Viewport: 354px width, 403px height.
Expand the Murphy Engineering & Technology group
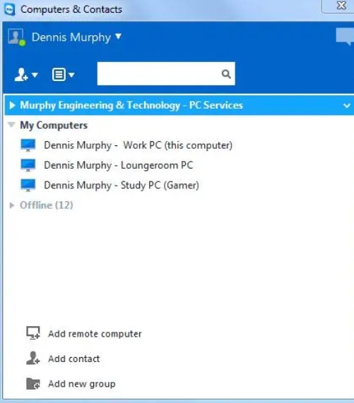12,105
